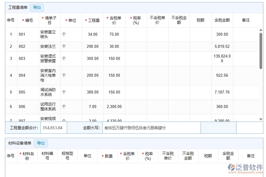Select the 调试消防水系统 row entry
Viewport: 266px width, 177px height.
coord(48,92)
